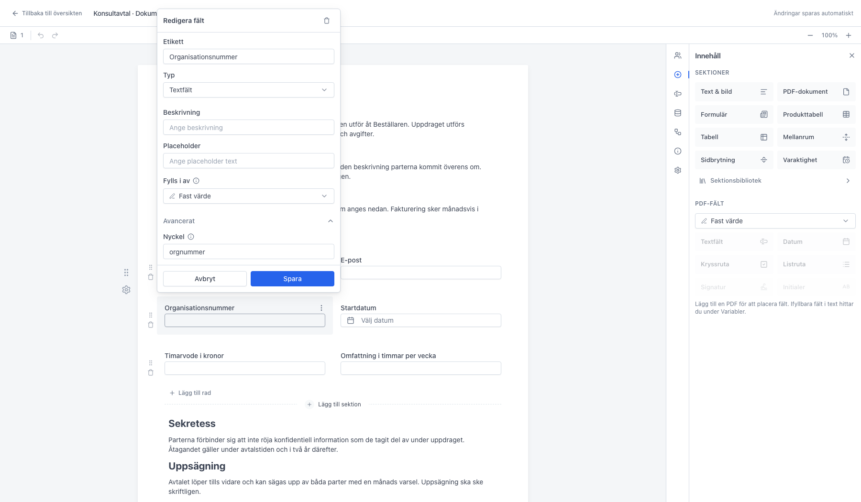Go back via Tillbaka till översikten

(47, 13)
